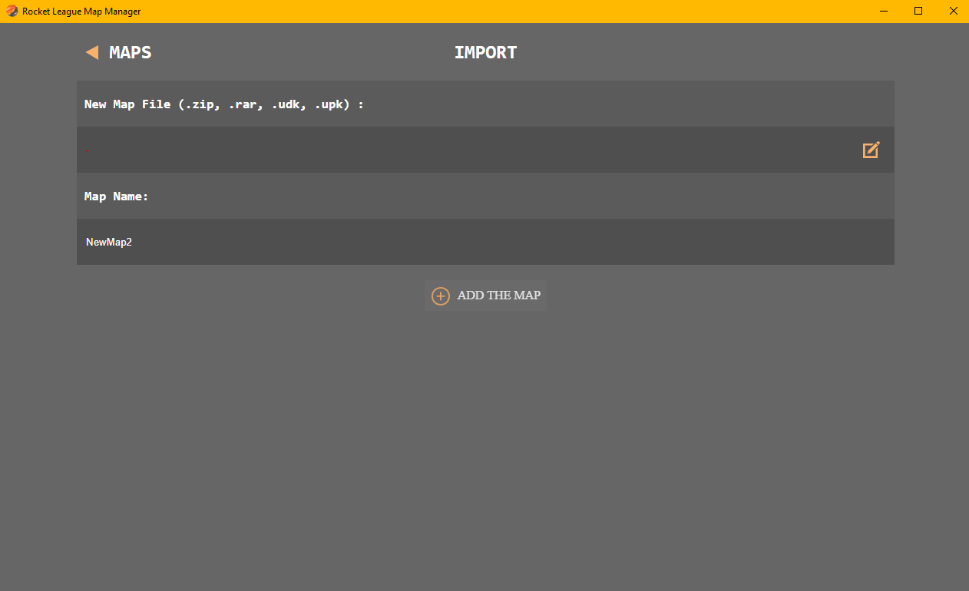Click the Rocket League app icon in title bar
969x591 pixels.
(12, 12)
